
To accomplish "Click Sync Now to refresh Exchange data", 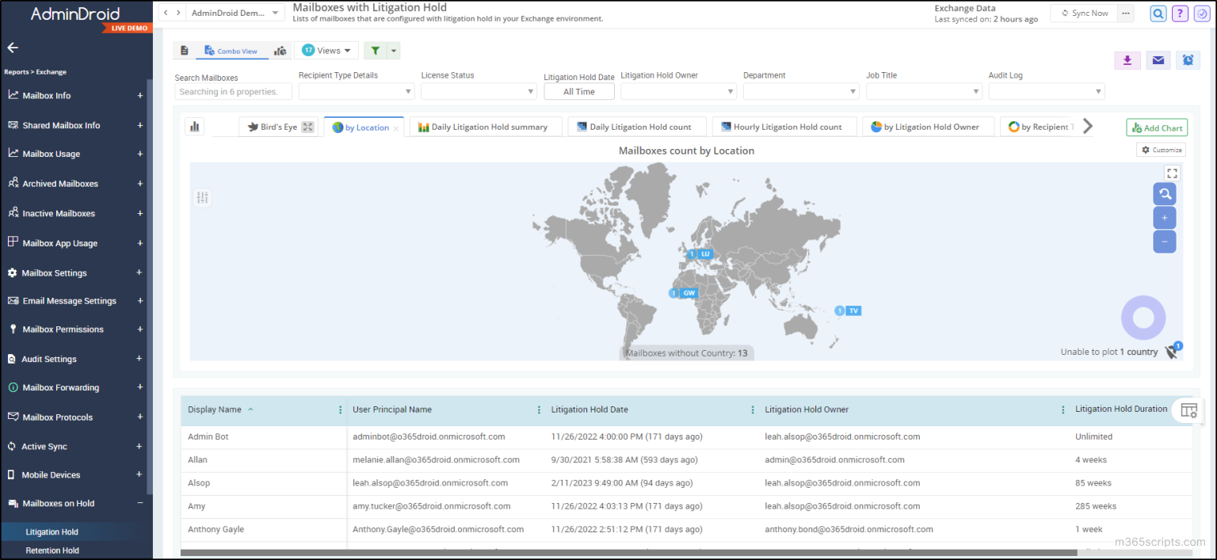I will pos(1083,13).
